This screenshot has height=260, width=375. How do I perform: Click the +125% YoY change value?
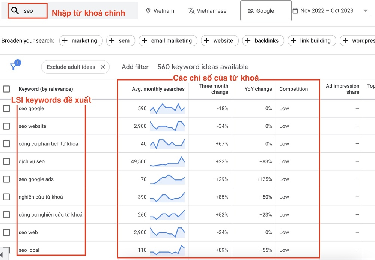pos(264,179)
